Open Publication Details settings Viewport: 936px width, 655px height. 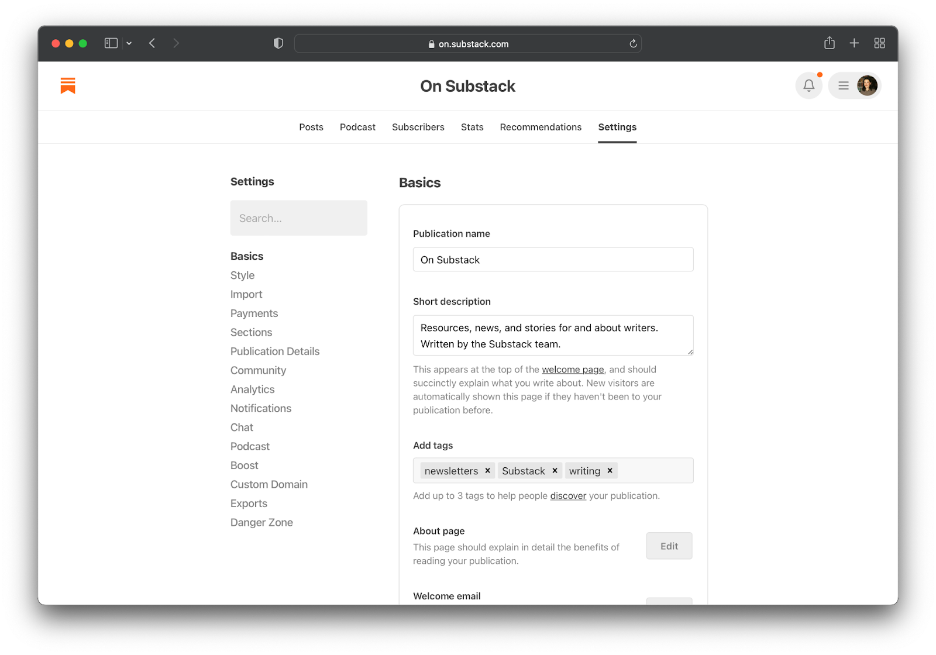pos(275,351)
